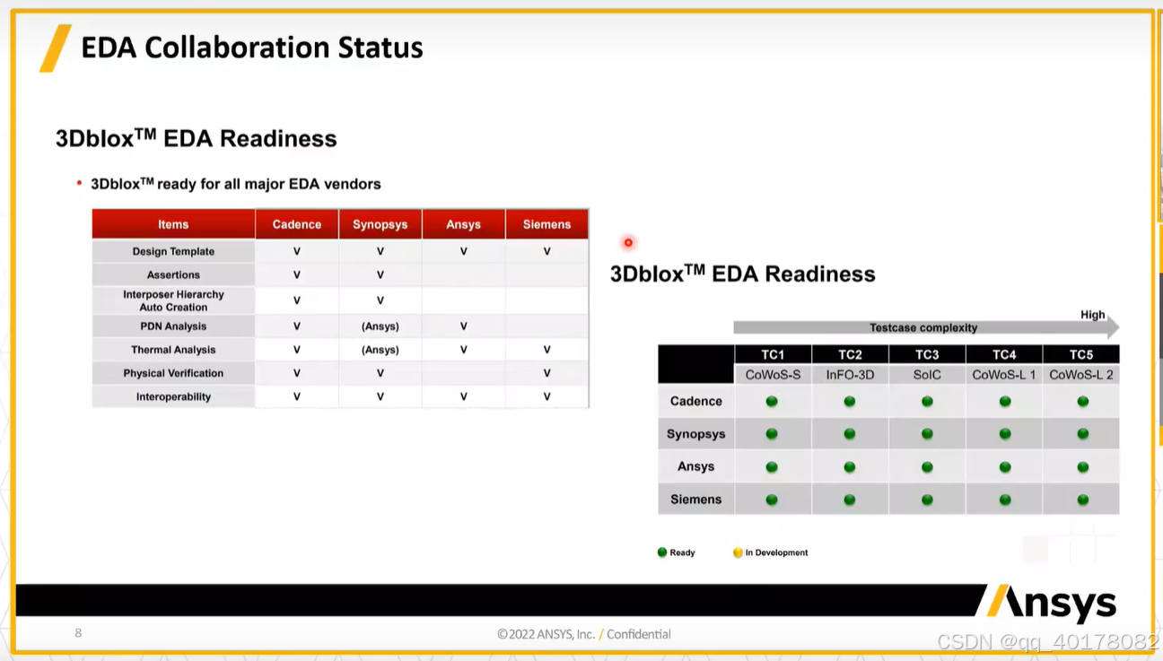The width and height of the screenshot is (1163, 661).
Task: Select Ansys's green status dot under TC3
Action: (x=927, y=467)
